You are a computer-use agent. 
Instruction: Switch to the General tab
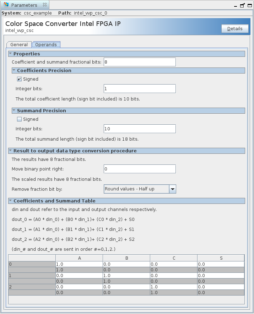19,44
